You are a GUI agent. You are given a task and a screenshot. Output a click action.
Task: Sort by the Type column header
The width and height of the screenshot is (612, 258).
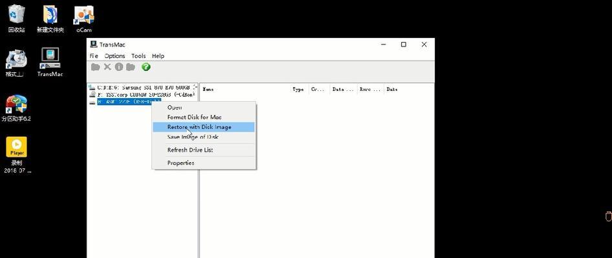click(300, 89)
